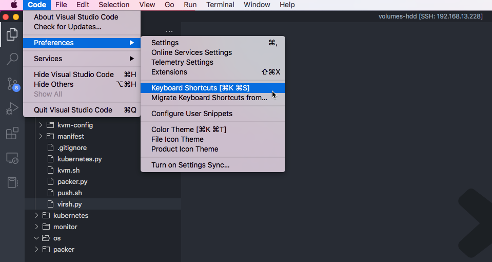
Task: Open the Explorer view in activity bar
Action: [12, 34]
